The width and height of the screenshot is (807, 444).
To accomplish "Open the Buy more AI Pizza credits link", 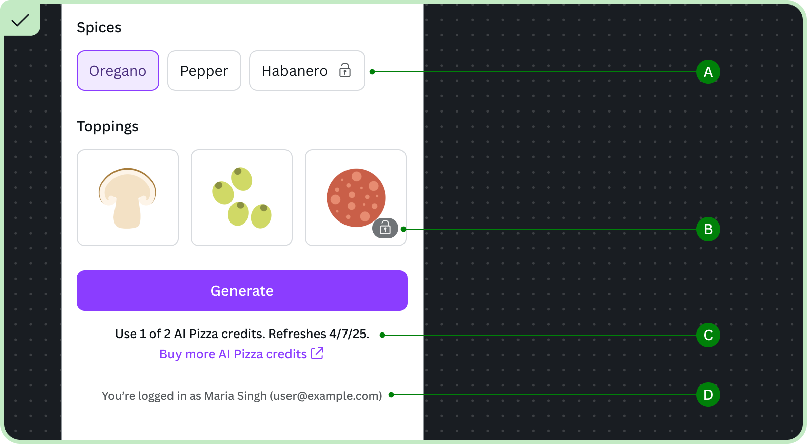I will click(x=233, y=354).
